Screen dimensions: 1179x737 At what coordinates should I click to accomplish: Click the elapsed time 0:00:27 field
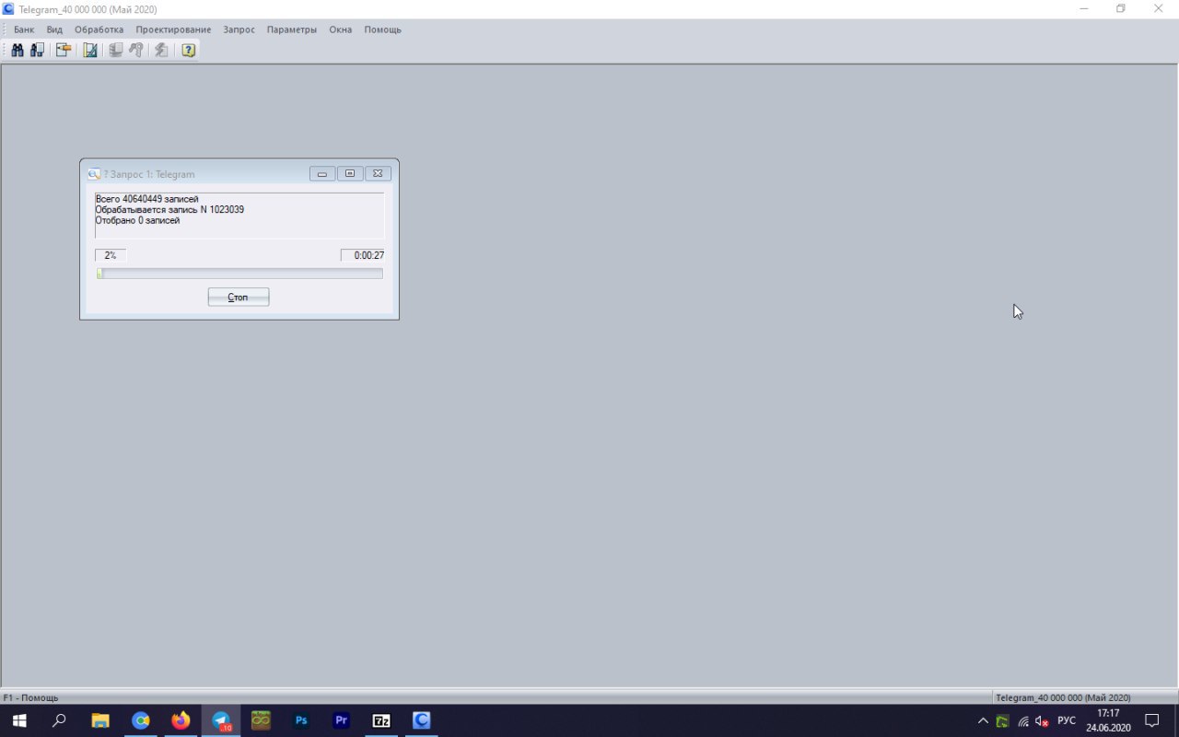tap(362, 255)
